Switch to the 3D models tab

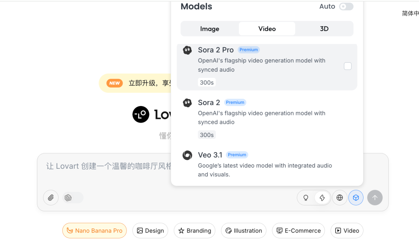pos(324,29)
